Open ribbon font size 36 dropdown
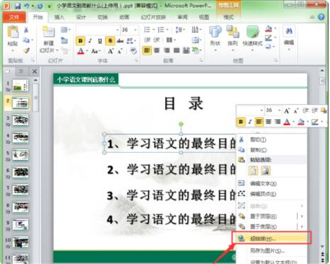This screenshot has height=264, width=330. click(135, 30)
